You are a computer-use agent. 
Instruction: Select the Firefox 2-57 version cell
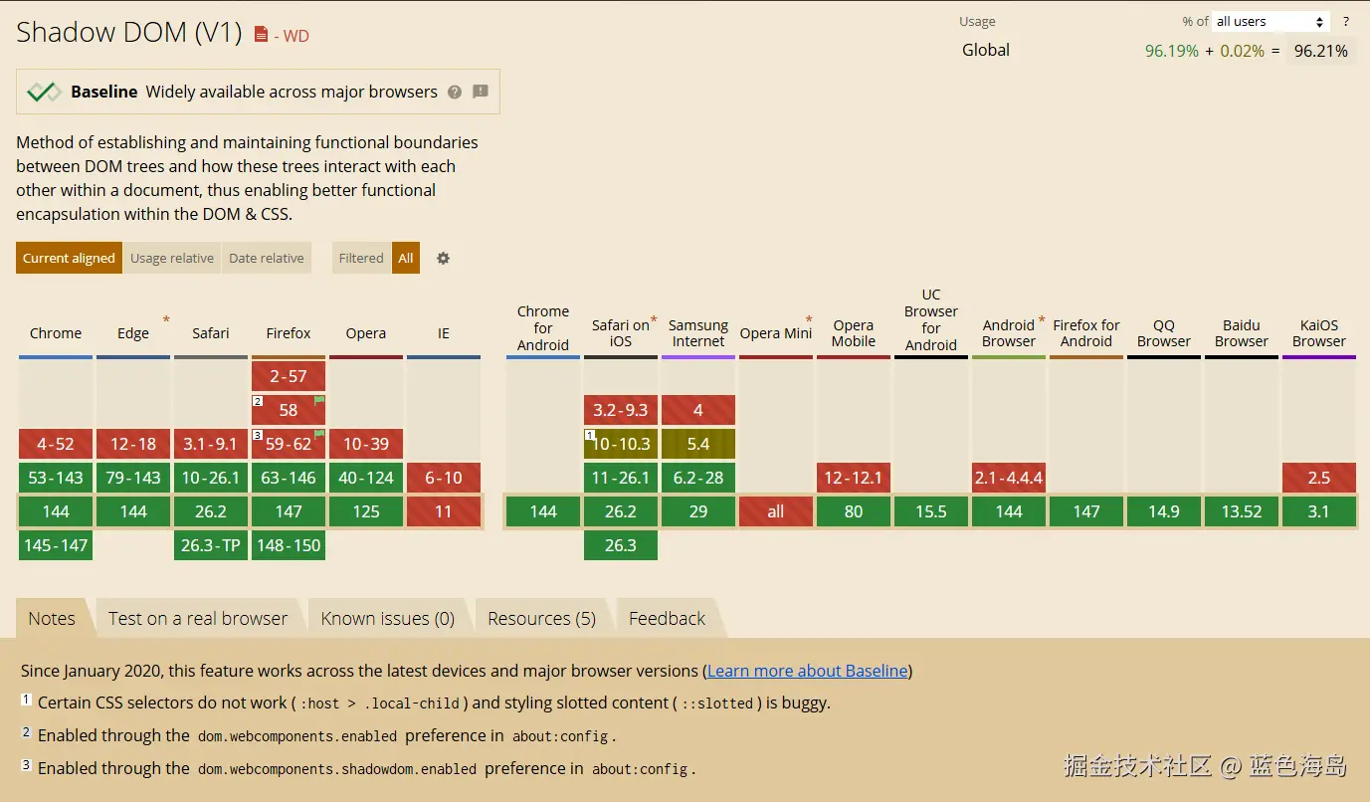pos(289,376)
